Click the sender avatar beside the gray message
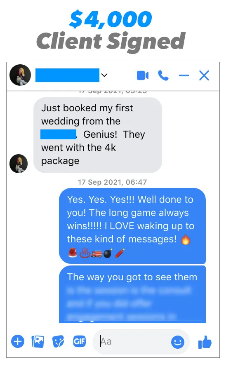The width and height of the screenshot is (226, 371). (19, 164)
